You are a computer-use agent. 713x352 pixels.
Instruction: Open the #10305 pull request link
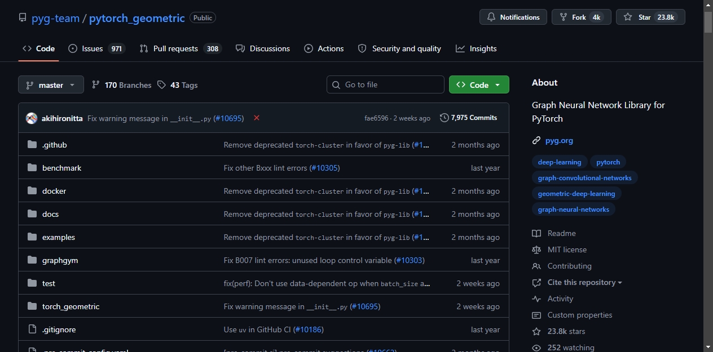(324, 168)
